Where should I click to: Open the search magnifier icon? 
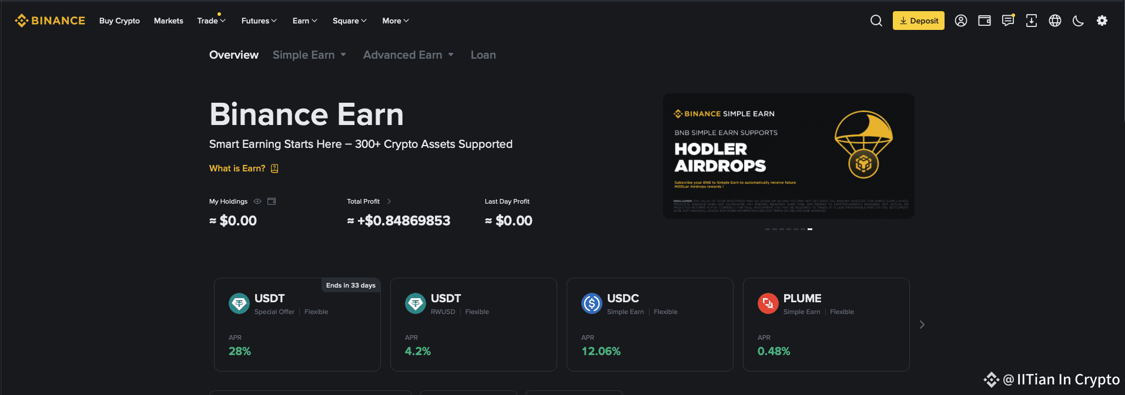(876, 21)
